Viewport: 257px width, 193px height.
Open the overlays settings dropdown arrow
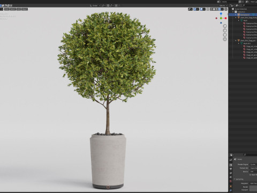point(204,9)
